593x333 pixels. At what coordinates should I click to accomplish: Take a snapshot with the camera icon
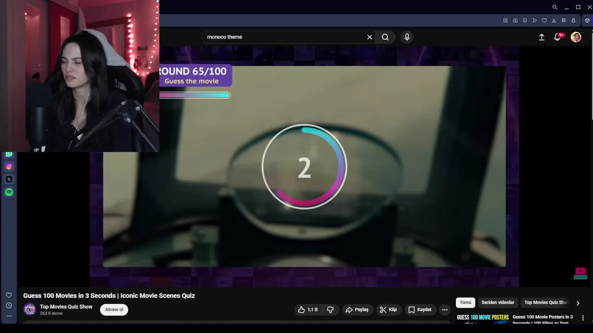point(515,20)
